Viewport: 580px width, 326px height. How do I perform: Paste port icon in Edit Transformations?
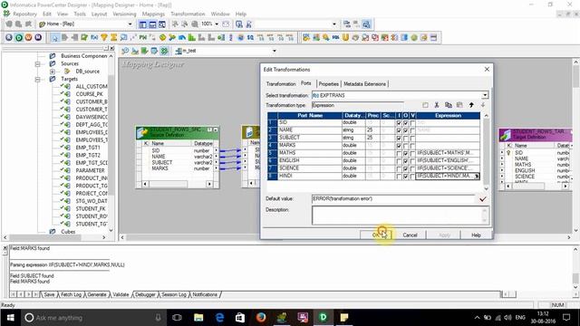[x=459, y=105]
